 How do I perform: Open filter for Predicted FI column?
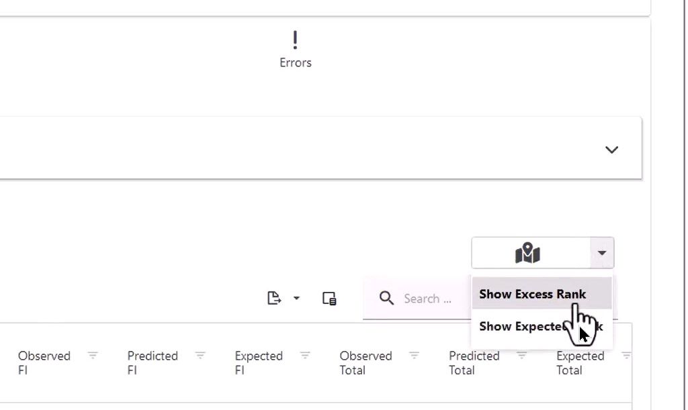pyautogui.click(x=200, y=356)
